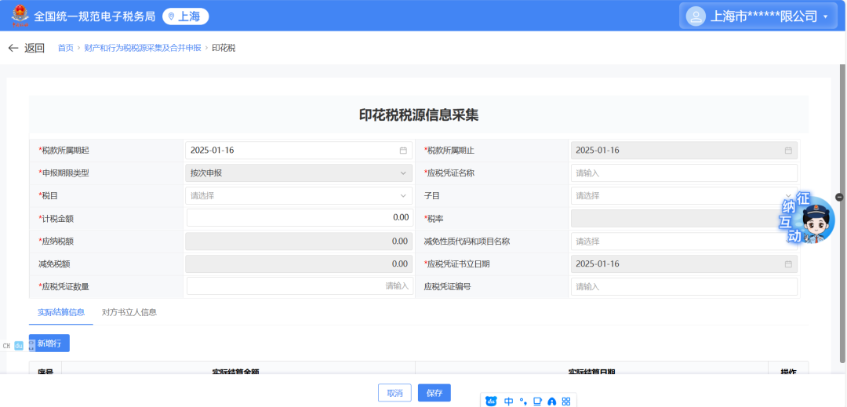Viewport: 847px width, 407px height.
Task: Expand the 税目 dropdown
Action: click(299, 195)
